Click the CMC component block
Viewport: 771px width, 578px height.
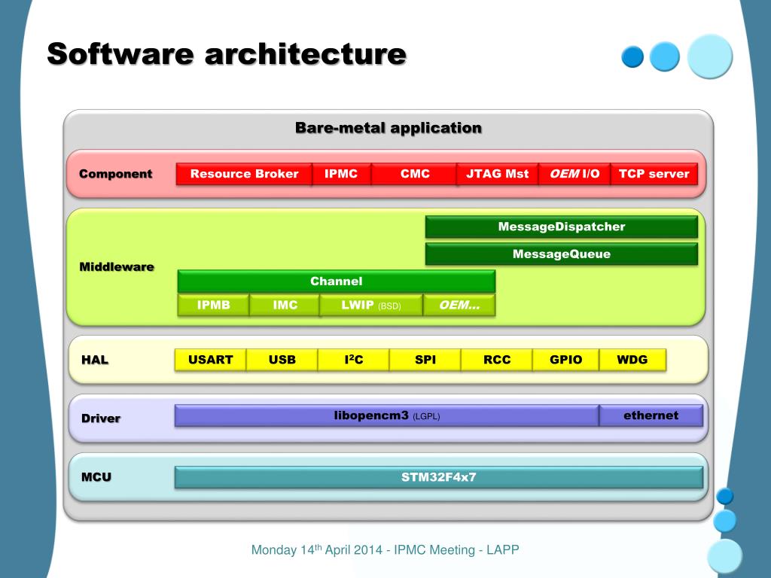click(x=414, y=174)
